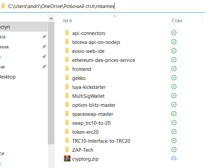The width and height of the screenshot is (205, 168).
Task: Click synced checkmark status for gekko
Action: (174, 78)
